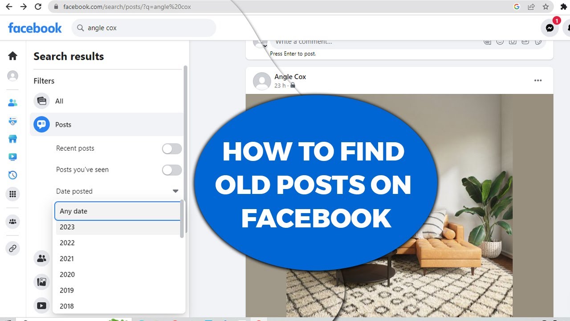Open Memories clock icon in sidebar

13,175
